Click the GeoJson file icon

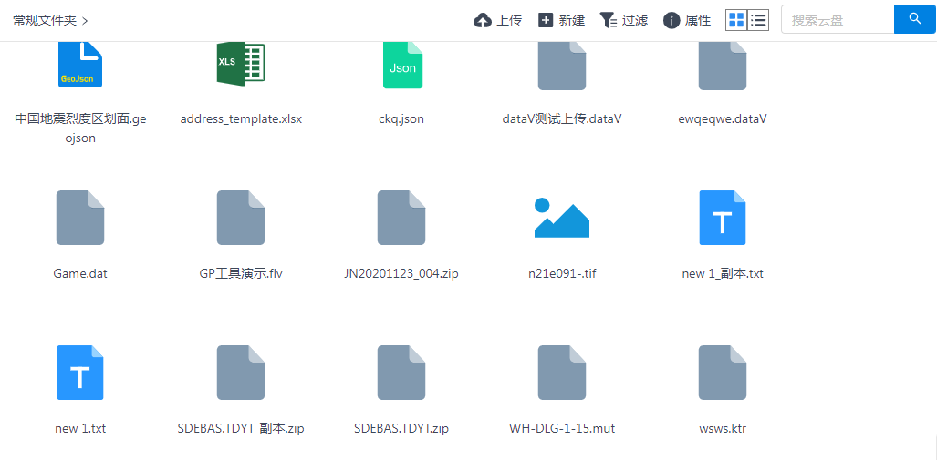click(x=80, y=65)
